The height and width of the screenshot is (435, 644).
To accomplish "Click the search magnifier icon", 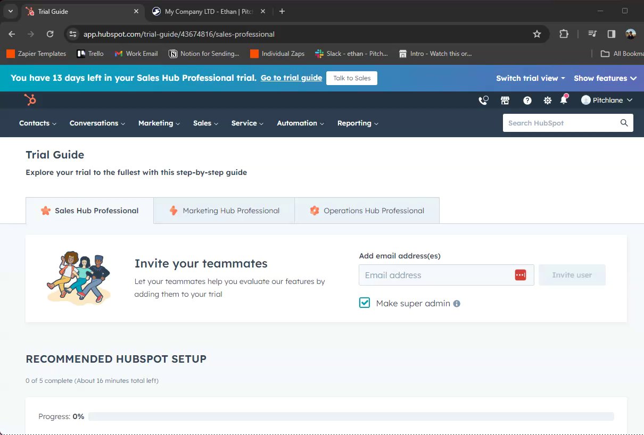I will (x=624, y=123).
